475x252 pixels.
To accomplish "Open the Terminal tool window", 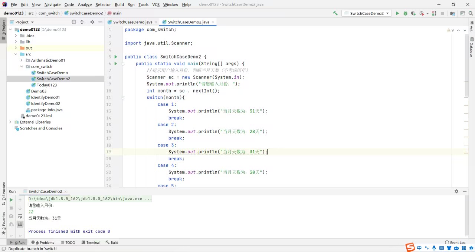I will click(x=90, y=243).
